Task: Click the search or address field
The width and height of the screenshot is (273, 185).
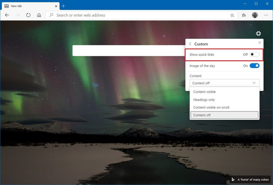Action: click(x=127, y=15)
